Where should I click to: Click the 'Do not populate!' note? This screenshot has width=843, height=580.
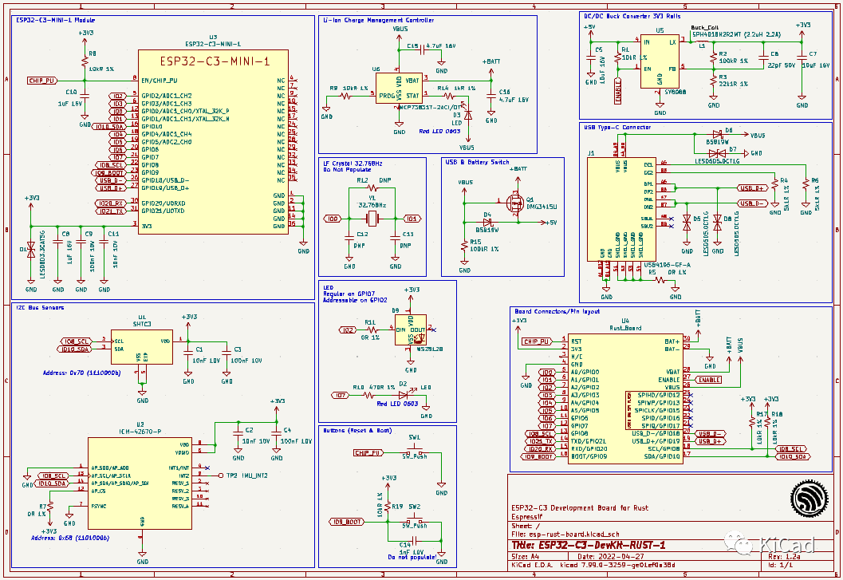point(412,558)
